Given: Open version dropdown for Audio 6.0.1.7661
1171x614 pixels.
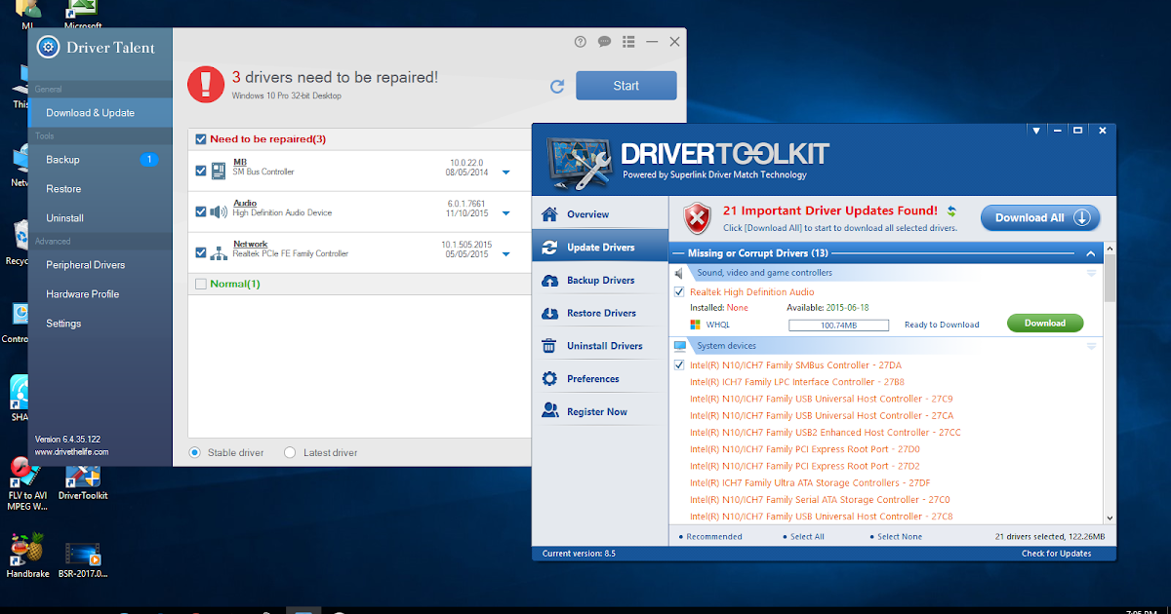Looking at the screenshot, I should pos(505,213).
